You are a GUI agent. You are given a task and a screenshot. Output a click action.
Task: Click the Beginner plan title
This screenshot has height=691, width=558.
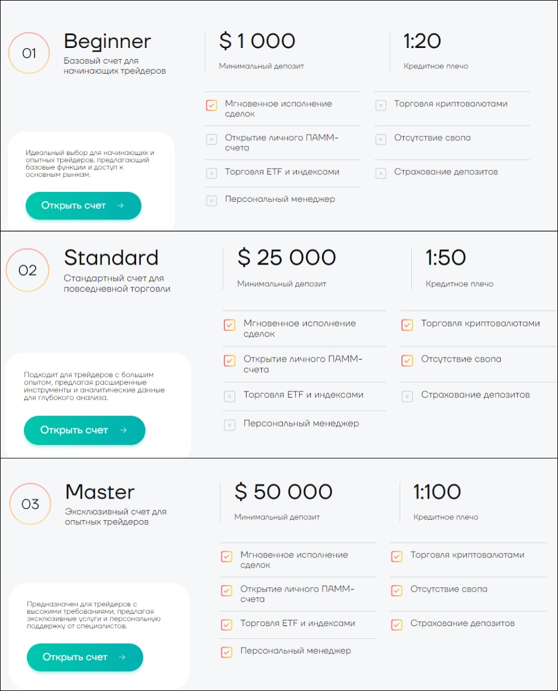click(x=108, y=42)
